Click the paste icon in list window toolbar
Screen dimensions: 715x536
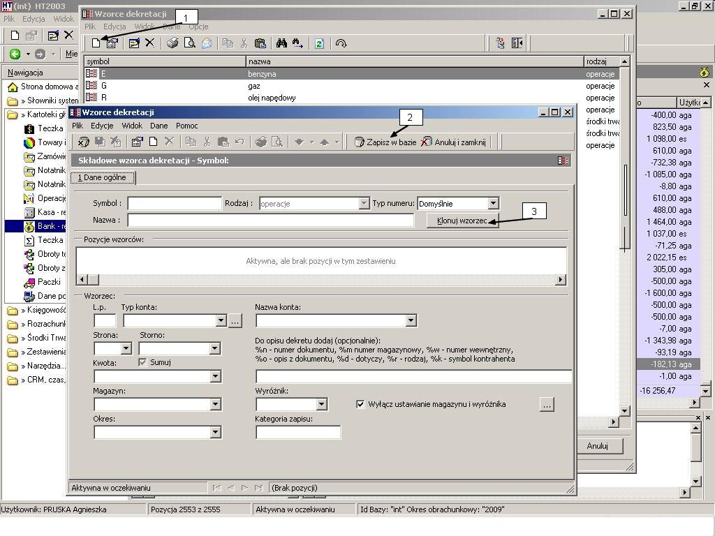click(x=260, y=43)
